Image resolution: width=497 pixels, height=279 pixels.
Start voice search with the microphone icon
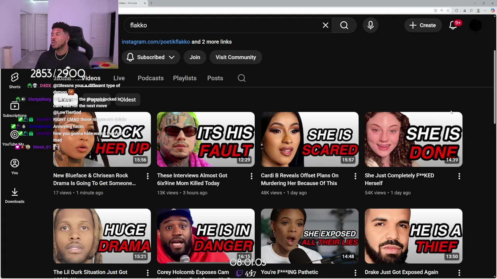[370, 25]
